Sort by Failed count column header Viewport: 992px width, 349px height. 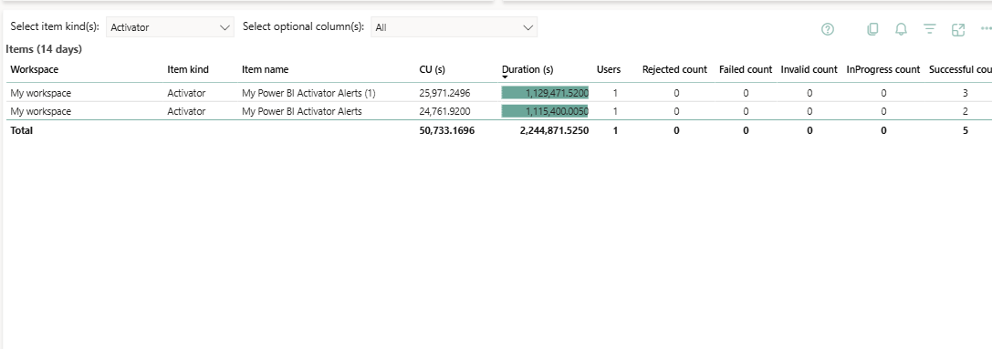click(746, 69)
